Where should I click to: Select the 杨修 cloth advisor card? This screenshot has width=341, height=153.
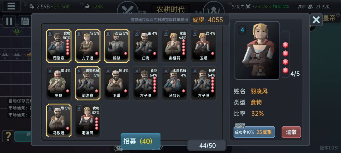[x=117, y=46]
